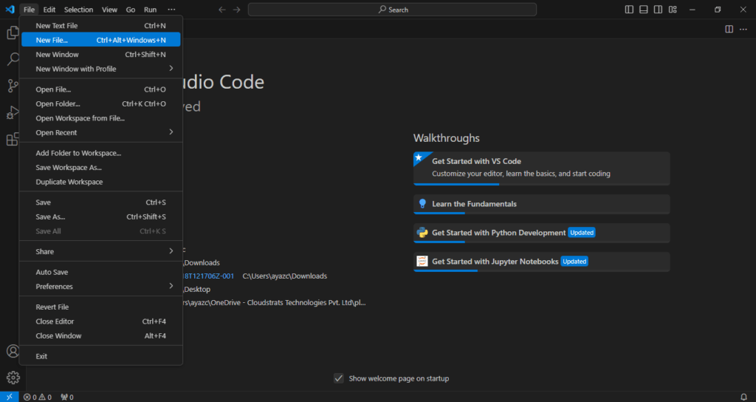This screenshot has height=402, width=756.
Task: Open Get Started with VS Code walkthrough
Action: 541,168
